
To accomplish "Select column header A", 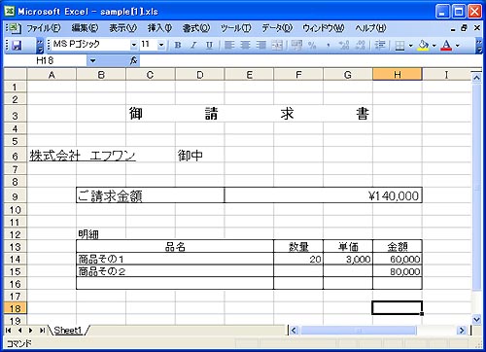I will (52, 75).
